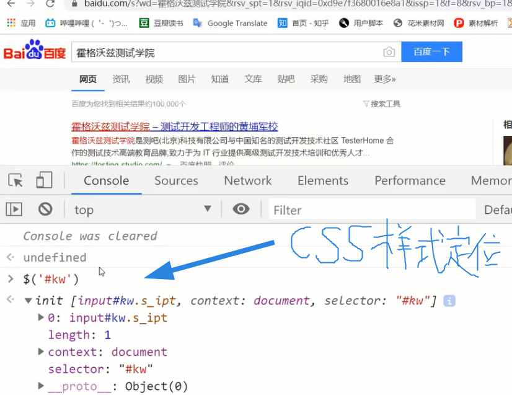Switch to the 文库 tab

pyautogui.click(x=253, y=79)
